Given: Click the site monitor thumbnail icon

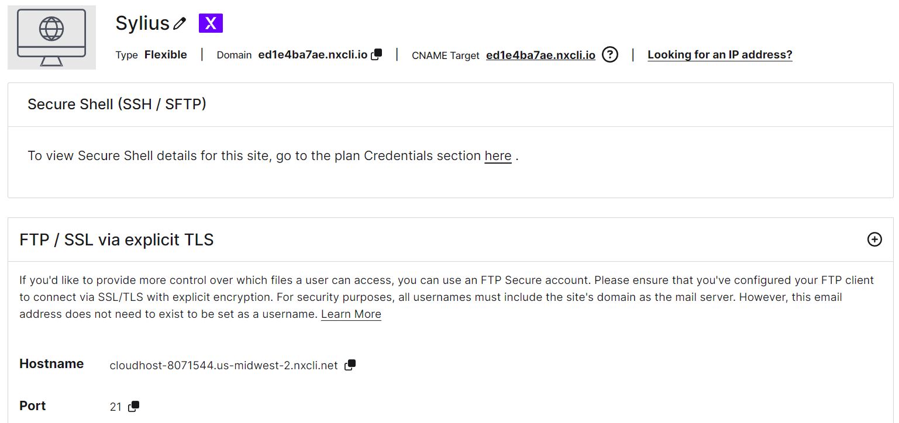Looking at the screenshot, I should point(51,37).
